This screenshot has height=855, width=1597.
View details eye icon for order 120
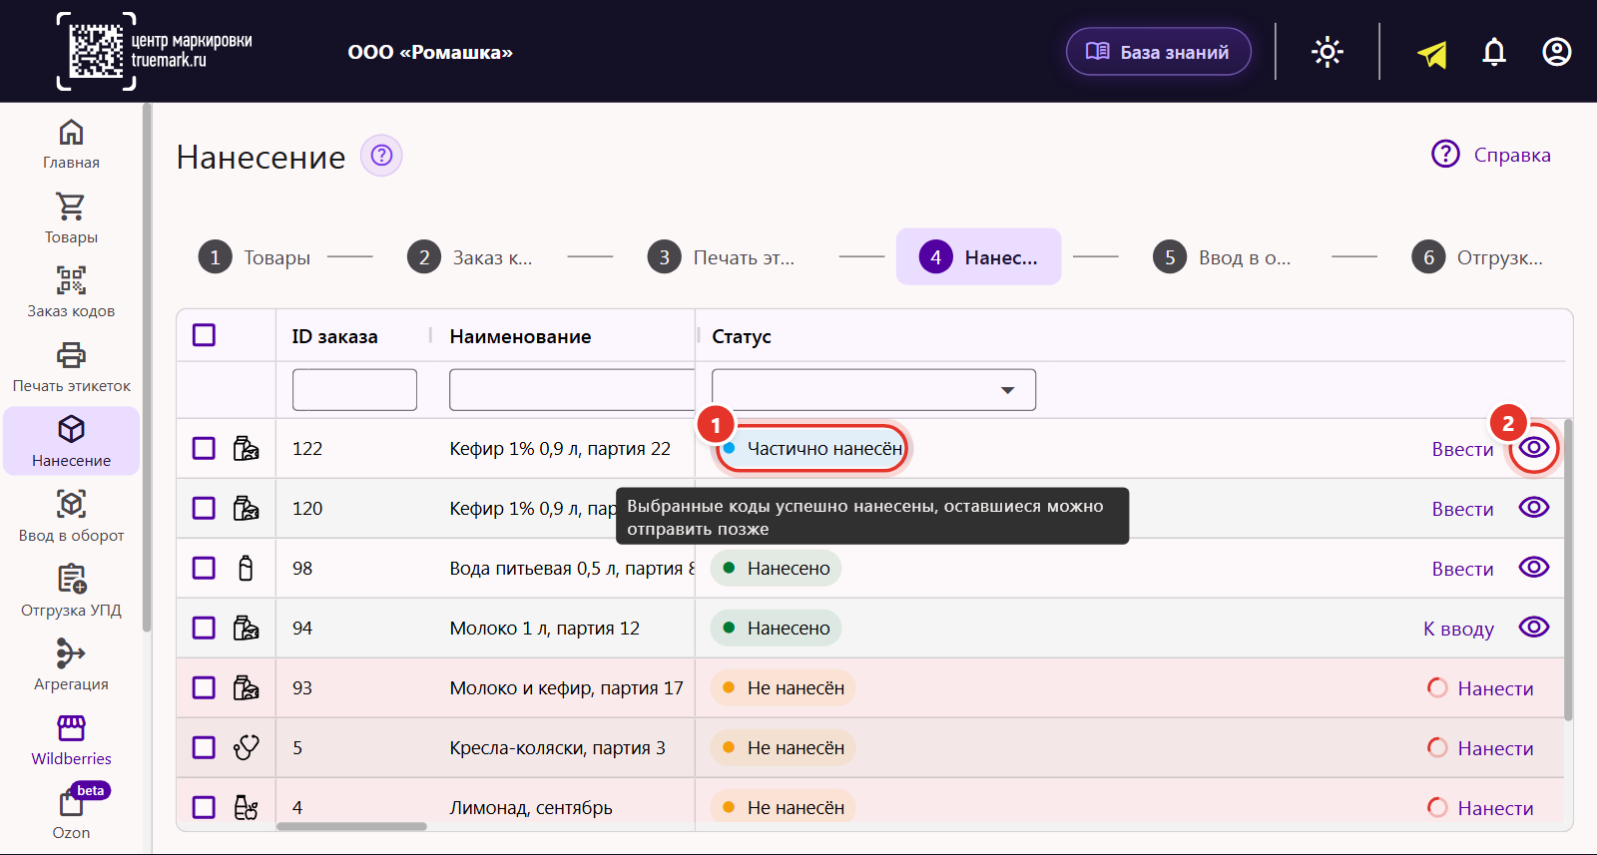(1534, 507)
